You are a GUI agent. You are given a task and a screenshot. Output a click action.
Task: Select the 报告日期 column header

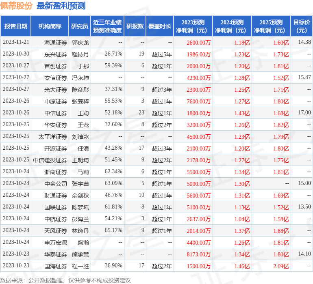[x=16, y=26]
